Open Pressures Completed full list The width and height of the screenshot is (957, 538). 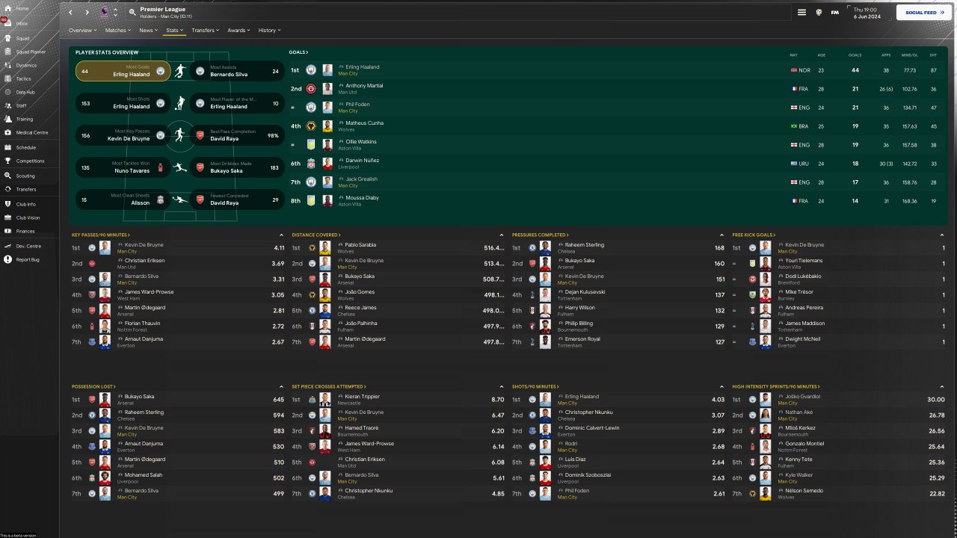541,235
